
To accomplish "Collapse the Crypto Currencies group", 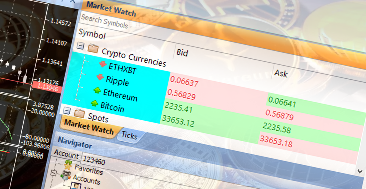I will pyautogui.click(x=81, y=46).
